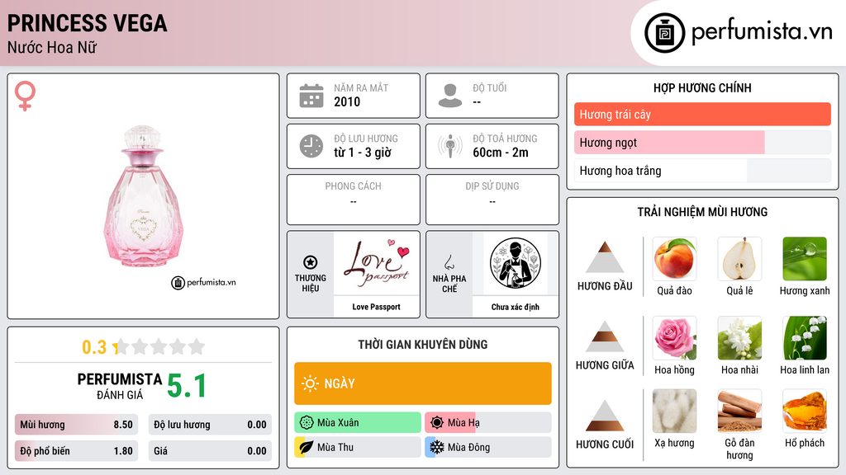Viewport: 846px width, 475px height.
Task: Click the Mùi hương 8.50 score bar
Action: (x=76, y=425)
